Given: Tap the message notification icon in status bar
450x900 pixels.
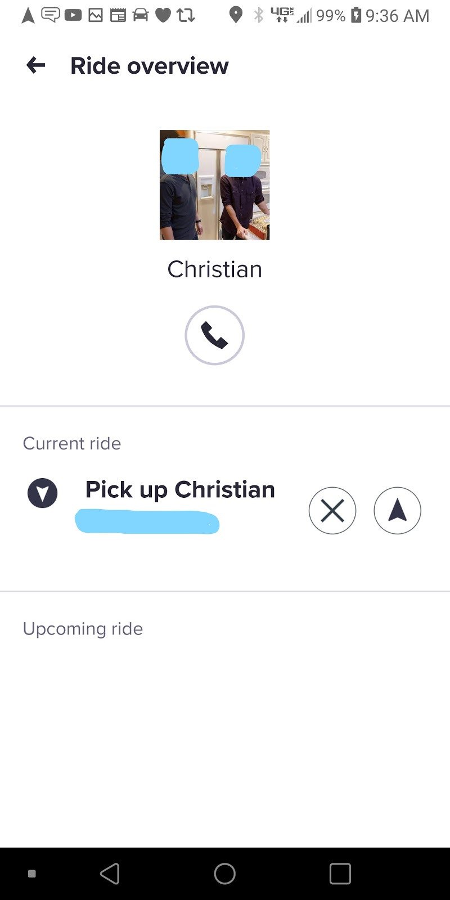Looking at the screenshot, I should click(51, 15).
